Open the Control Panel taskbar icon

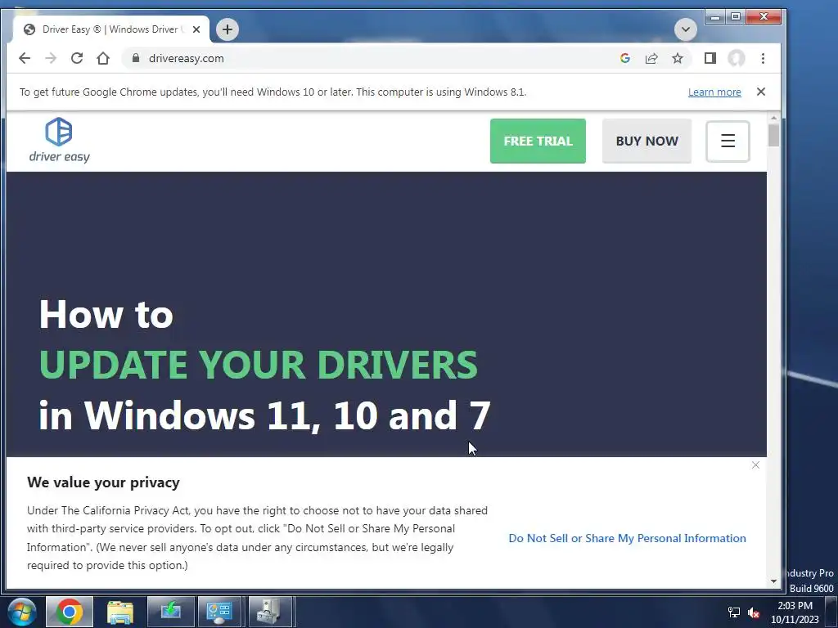[x=219, y=612]
